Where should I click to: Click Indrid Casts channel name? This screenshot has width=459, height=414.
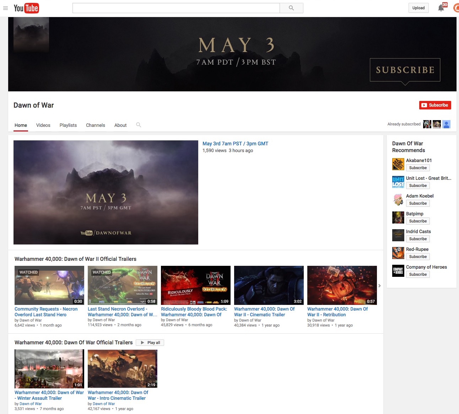(418, 232)
